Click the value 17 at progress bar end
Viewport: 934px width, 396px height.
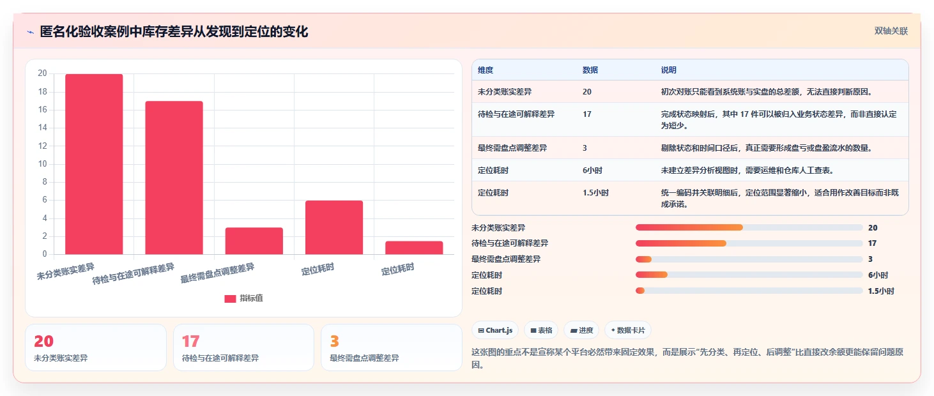(873, 243)
